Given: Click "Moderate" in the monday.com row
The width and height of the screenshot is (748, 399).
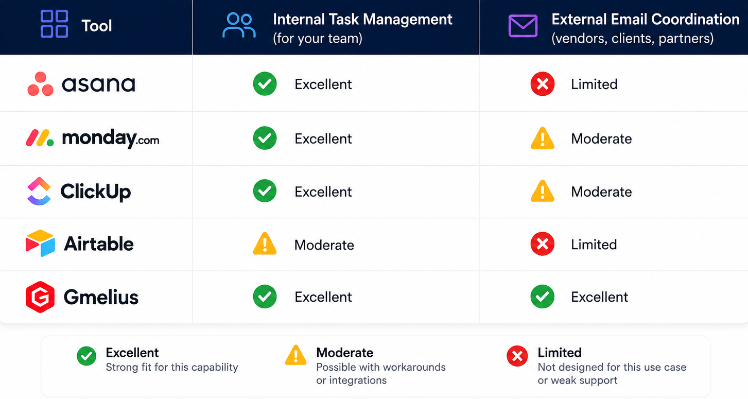Looking at the screenshot, I should pyautogui.click(x=601, y=138).
